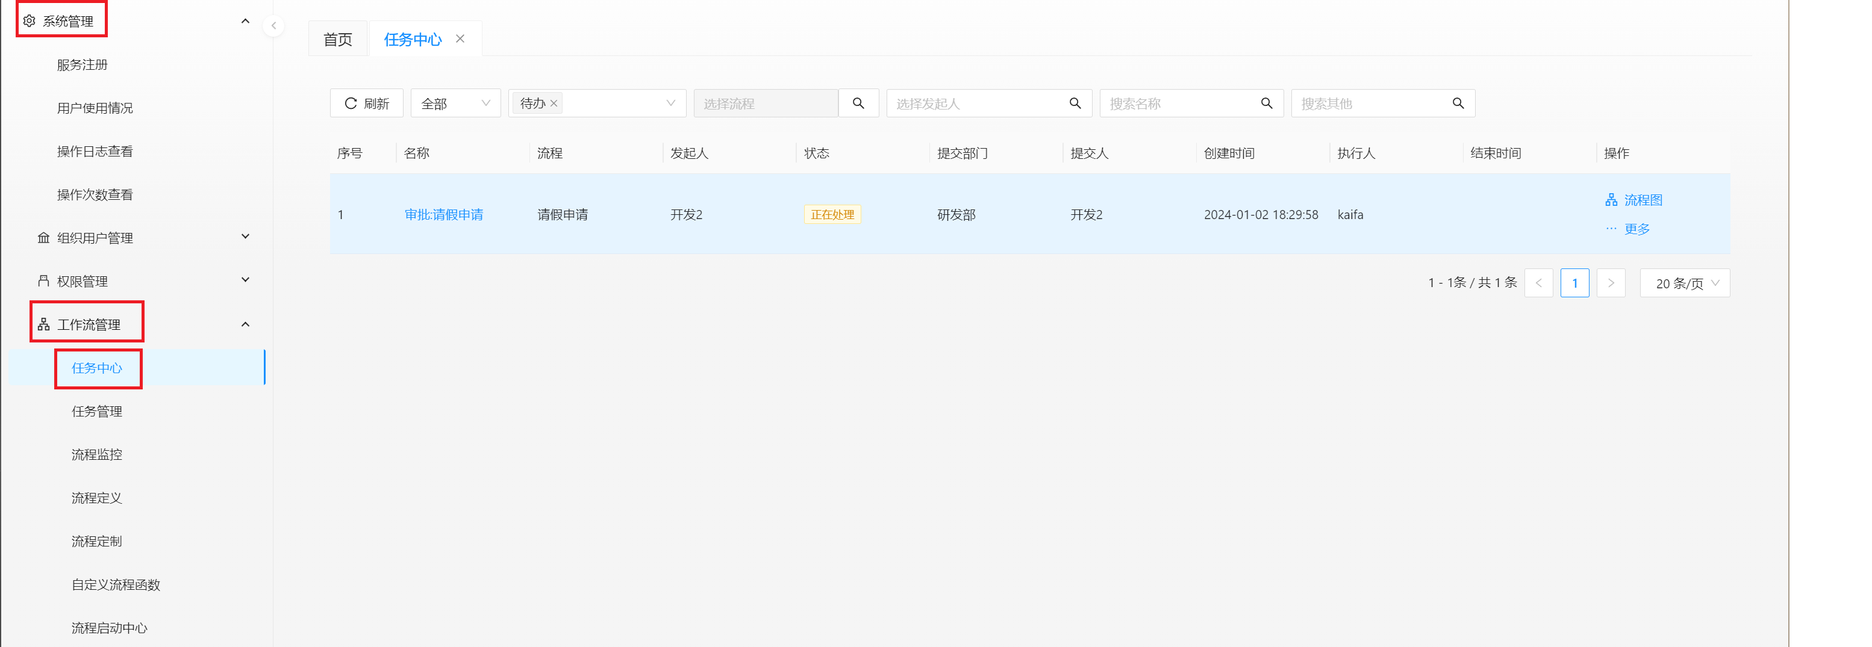Click the 权限管理 icon
The height and width of the screenshot is (647, 1872).
coord(43,281)
